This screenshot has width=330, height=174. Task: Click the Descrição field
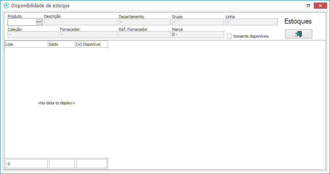point(81,22)
